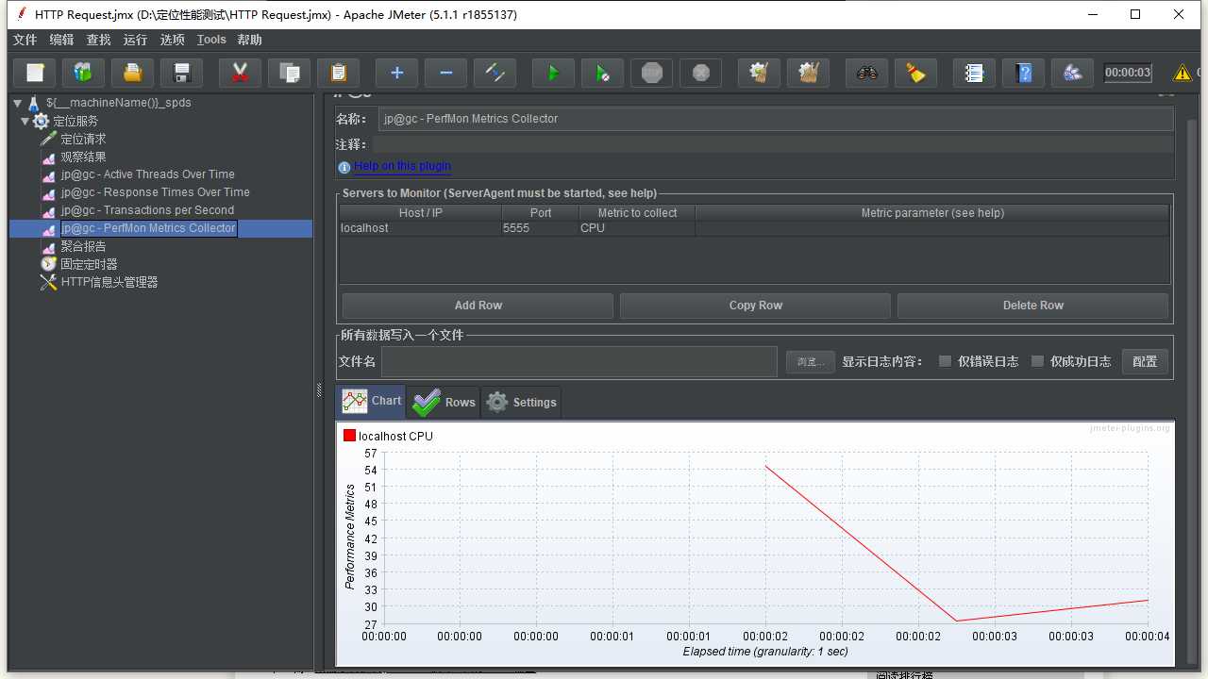
Task: Click the blue help info icon
Action: [x=344, y=167]
